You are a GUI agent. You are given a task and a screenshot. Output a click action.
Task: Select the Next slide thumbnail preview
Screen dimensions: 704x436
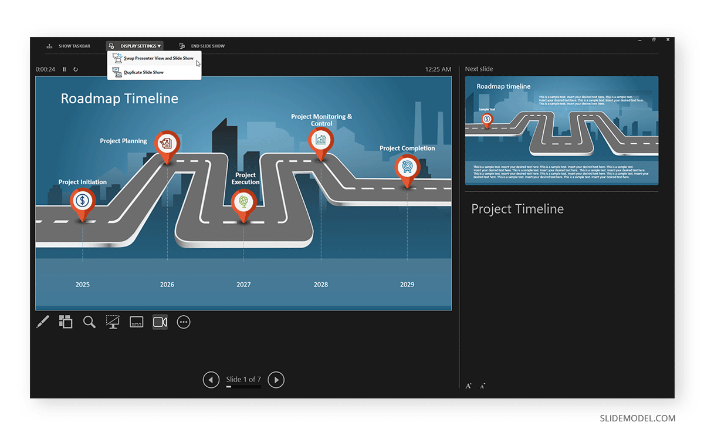click(x=561, y=130)
